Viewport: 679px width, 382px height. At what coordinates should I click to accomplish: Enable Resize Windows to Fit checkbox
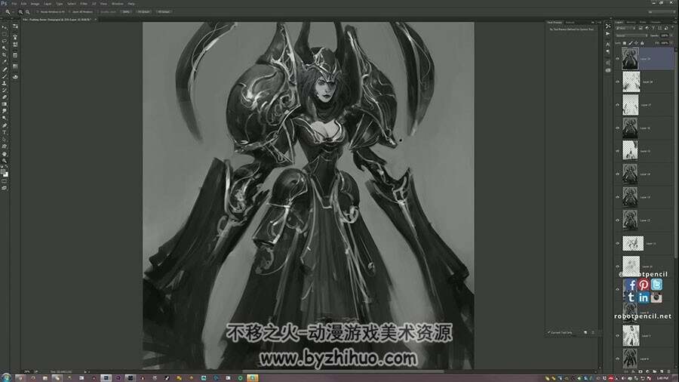click(38, 11)
